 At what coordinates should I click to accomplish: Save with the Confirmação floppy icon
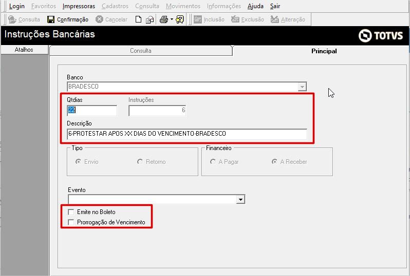[x=51, y=19]
